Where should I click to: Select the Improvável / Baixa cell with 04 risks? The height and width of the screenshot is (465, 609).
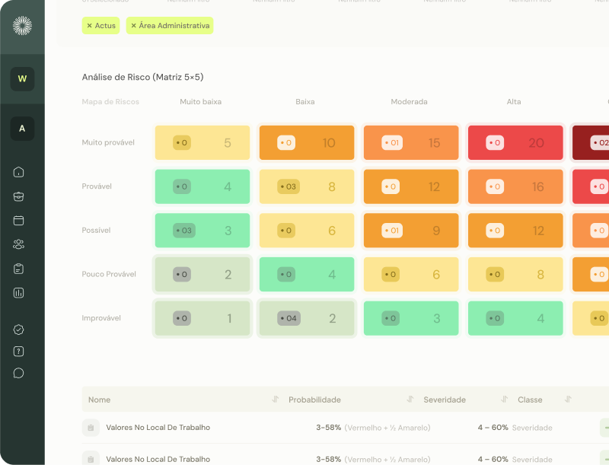click(307, 318)
